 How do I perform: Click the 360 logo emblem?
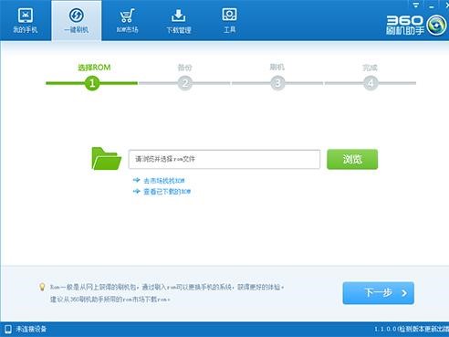click(x=436, y=26)
